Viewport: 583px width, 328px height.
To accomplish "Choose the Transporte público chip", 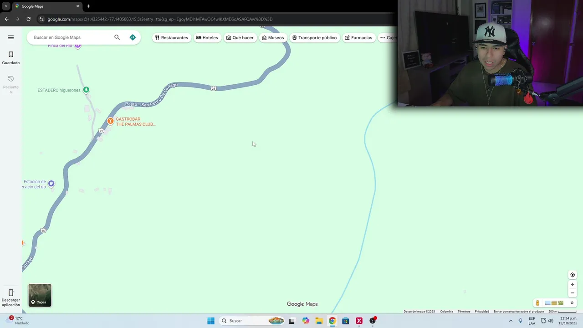I will click(315, 38).
